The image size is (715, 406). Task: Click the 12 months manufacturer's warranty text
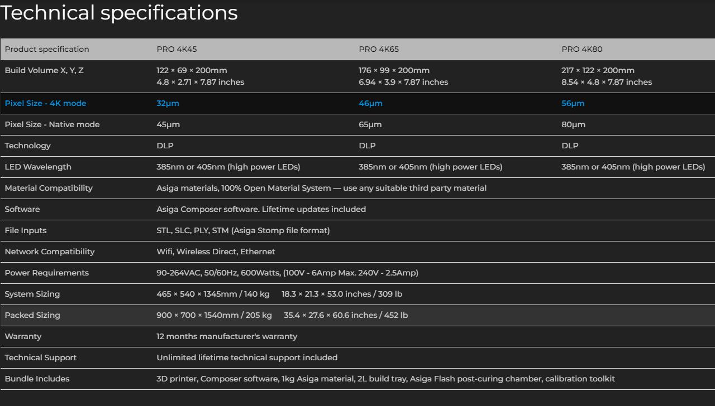point(227,336)
